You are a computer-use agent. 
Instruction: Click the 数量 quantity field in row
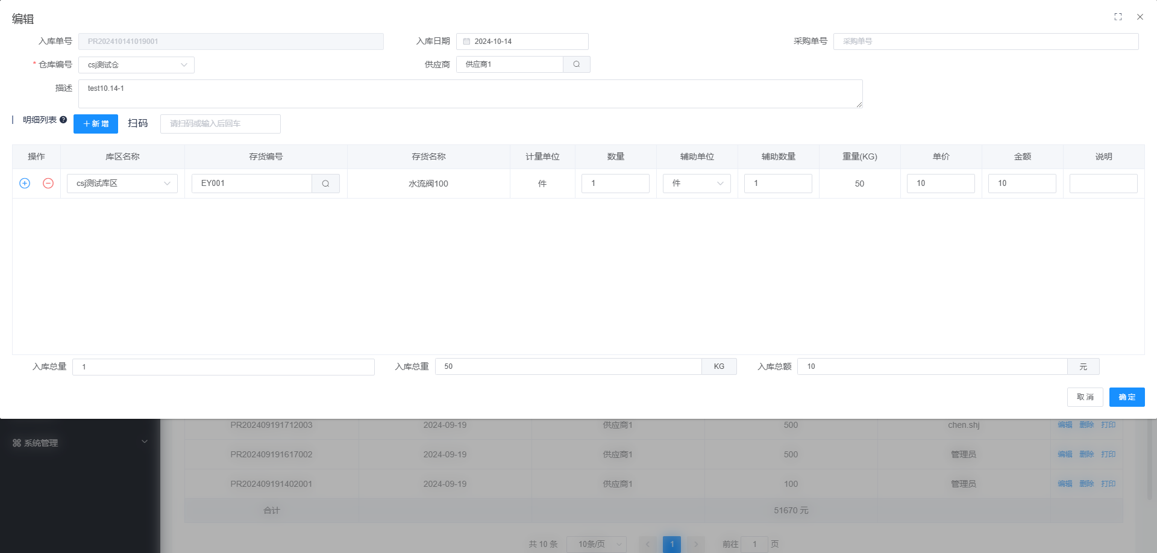point(615,184)
